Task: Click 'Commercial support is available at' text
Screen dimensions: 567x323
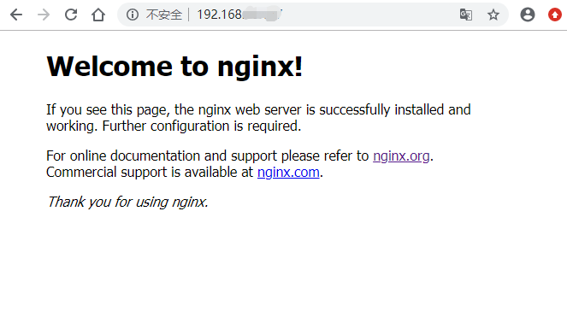Action: tap(150, 173)
